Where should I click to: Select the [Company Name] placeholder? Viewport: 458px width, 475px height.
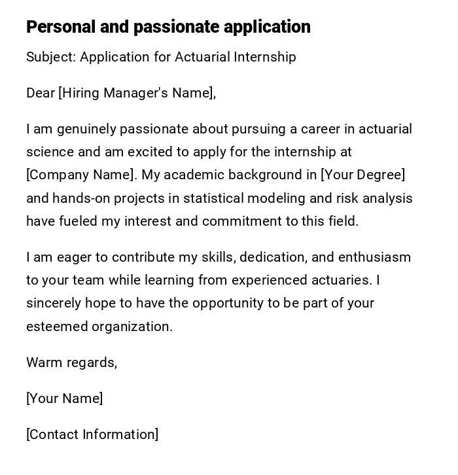[81, 175]
